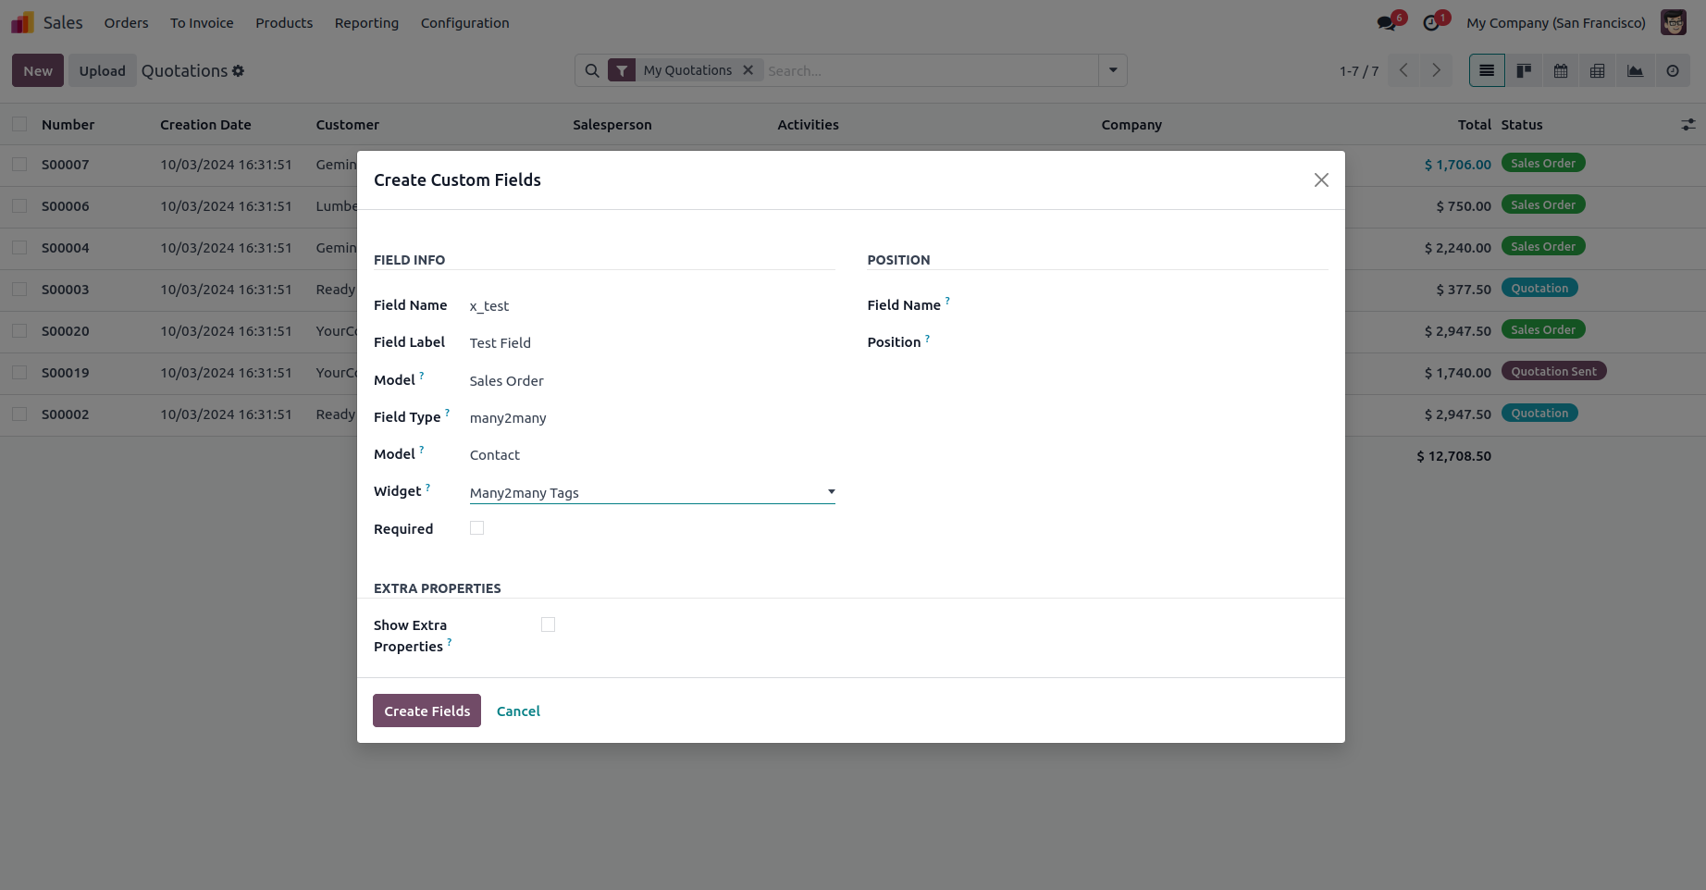
Task: Open the Graph view
Action: pyautogui.click(x=1635, y=70)
